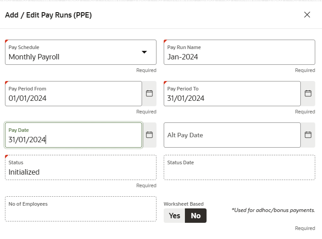The width and height of the screenshot is (322, 239).
Task: Open the Pay Period To calendar picker
Action: pyautogui.click(x=308, y=94)
